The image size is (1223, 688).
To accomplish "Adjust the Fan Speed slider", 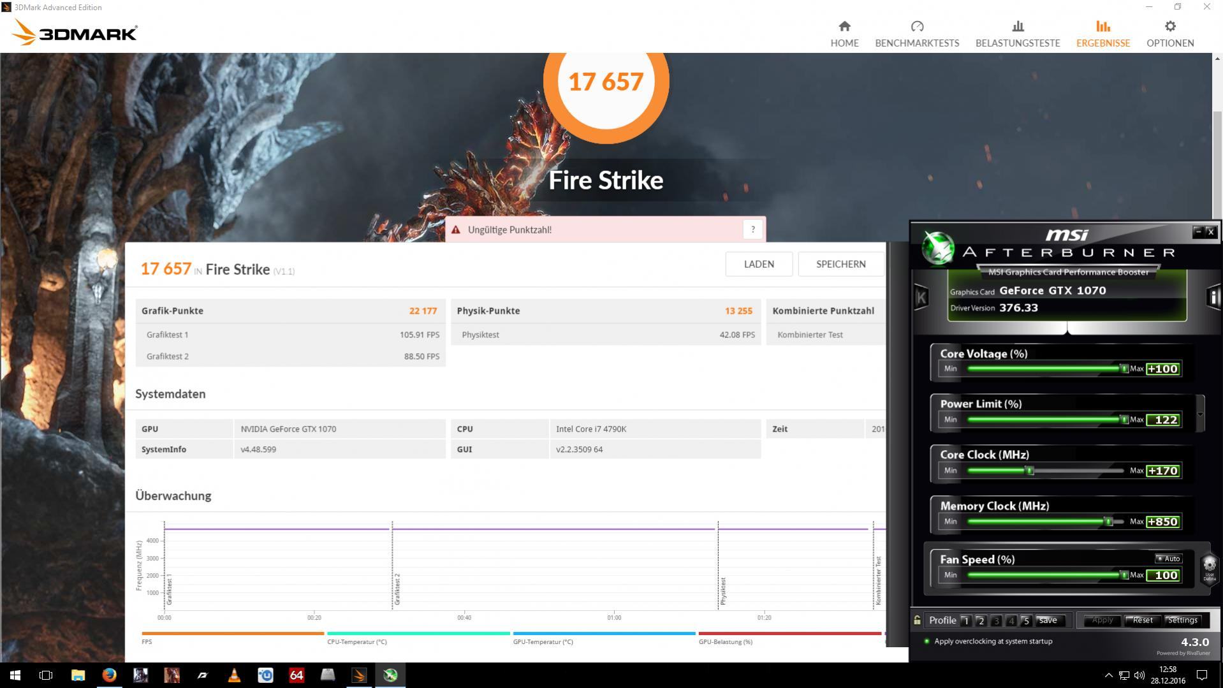I will [x=1046, y=575].
